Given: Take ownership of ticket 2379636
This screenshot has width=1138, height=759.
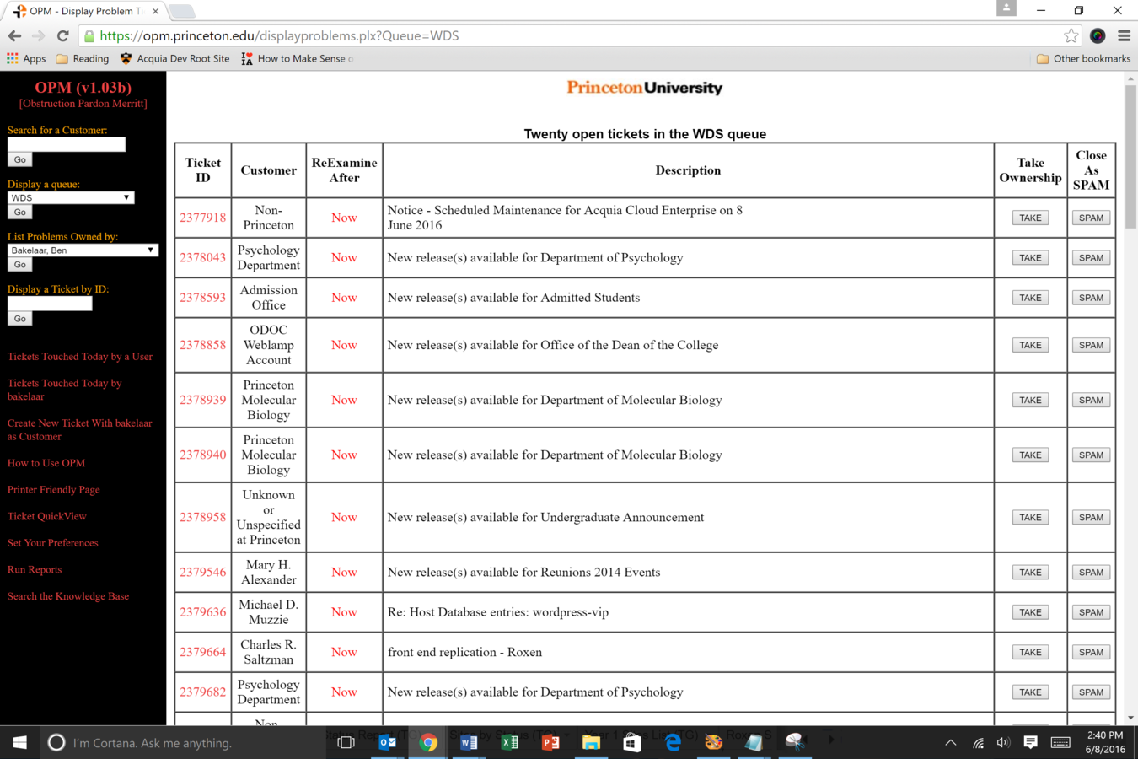Looking at the screenshot, I should (1030, 612).
